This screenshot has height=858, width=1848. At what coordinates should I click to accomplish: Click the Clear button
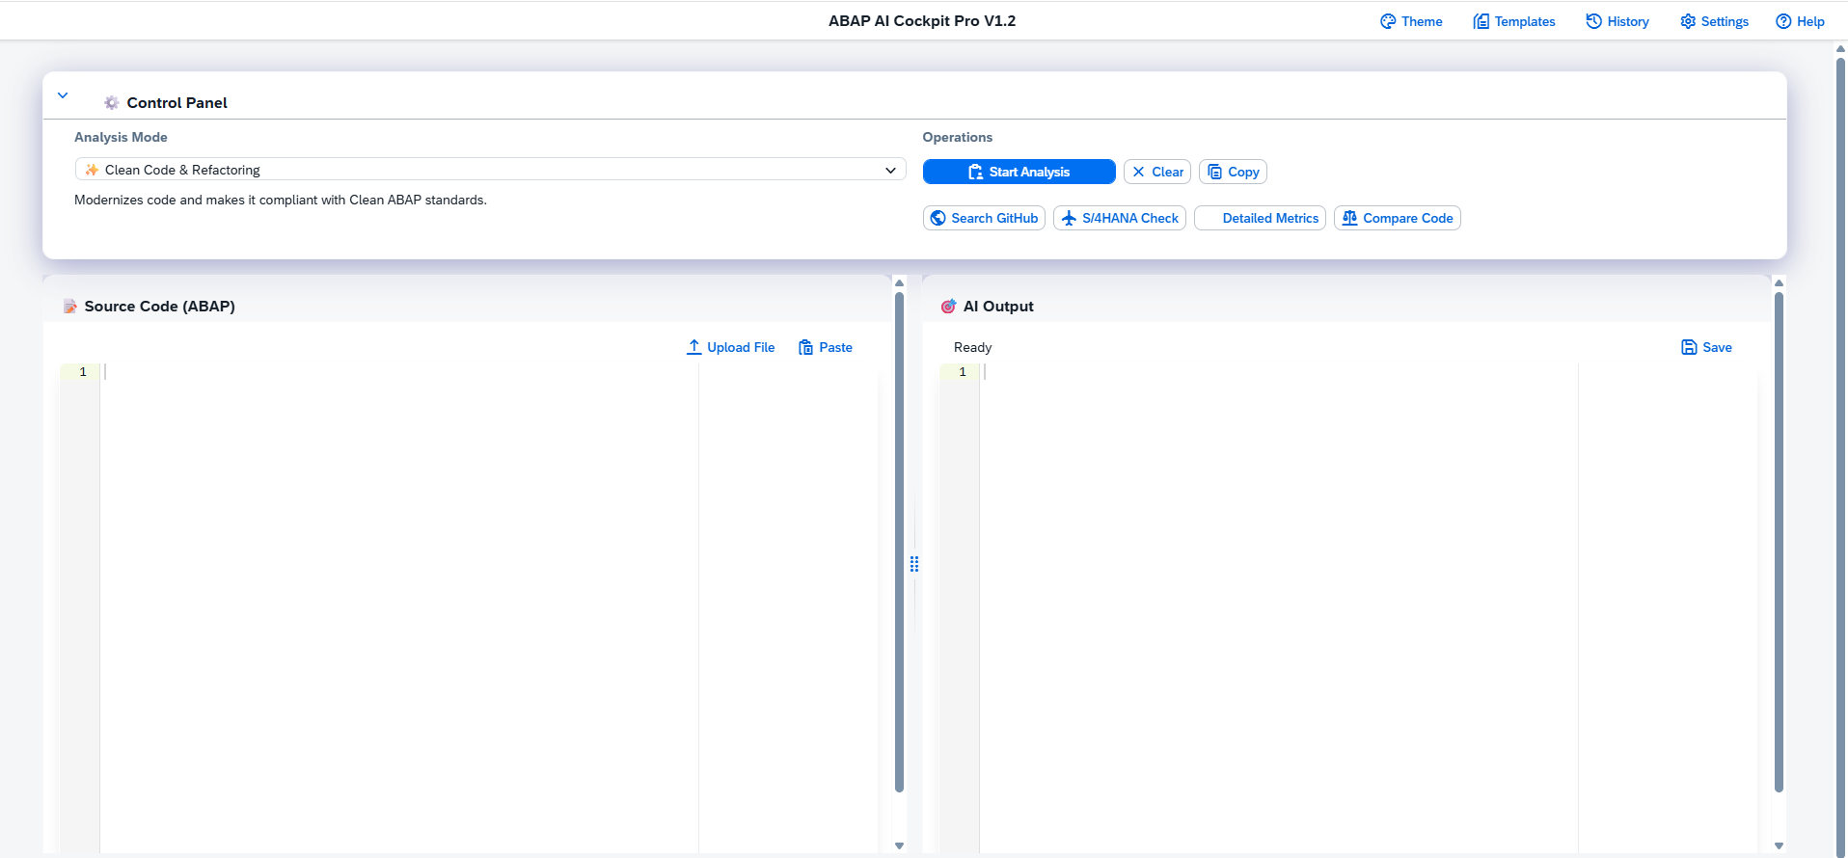(1157, 172)
